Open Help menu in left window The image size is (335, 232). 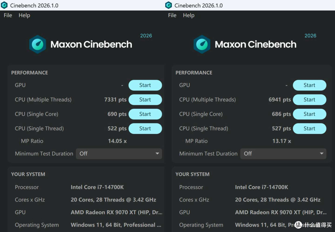click(x=25, y=16)
